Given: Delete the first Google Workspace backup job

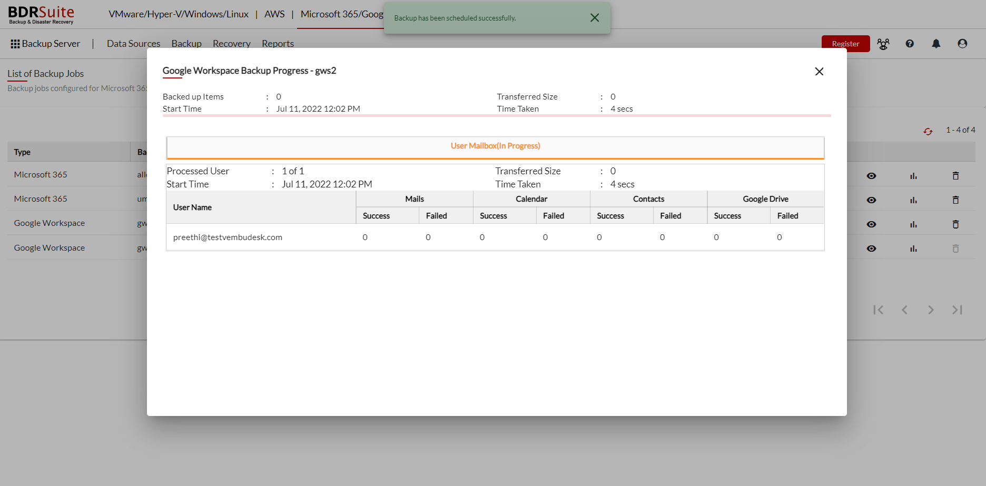Looking at the screenshot, I should point(955,224).
